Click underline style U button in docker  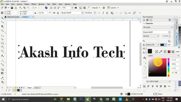coord(169,41)
